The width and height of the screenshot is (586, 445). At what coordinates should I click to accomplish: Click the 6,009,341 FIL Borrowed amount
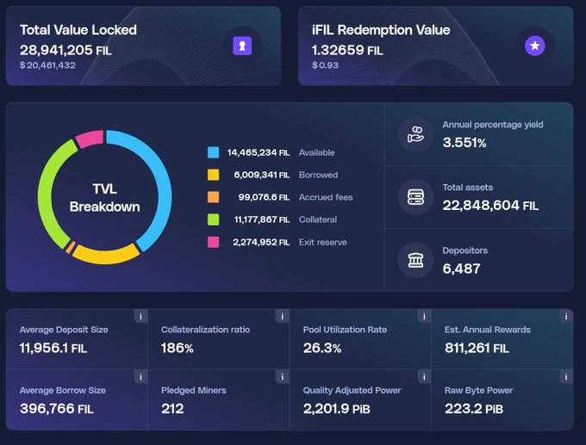262,175
